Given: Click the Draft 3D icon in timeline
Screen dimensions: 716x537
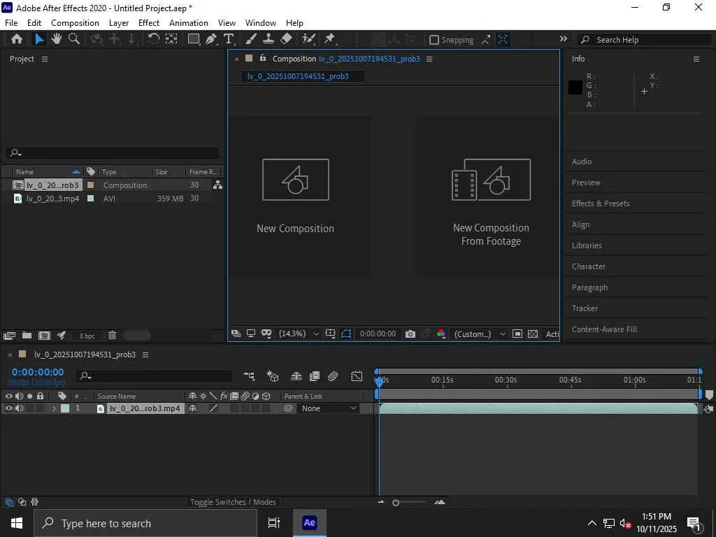Looking at the screenshot, I should [273, 376].
